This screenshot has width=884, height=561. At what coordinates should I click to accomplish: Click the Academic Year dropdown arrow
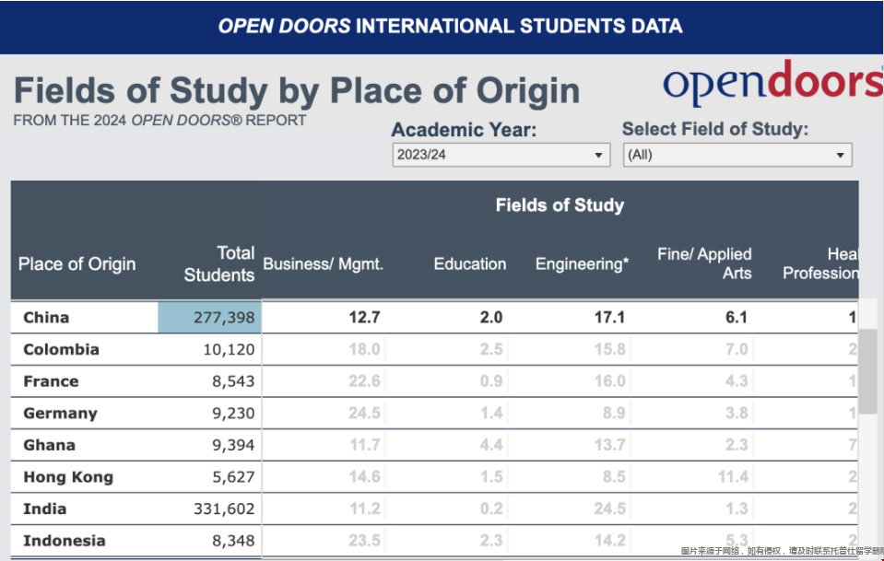[598, 156]
